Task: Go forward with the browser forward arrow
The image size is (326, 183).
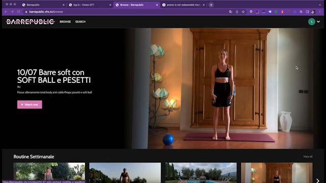Action: click(12, 12)
